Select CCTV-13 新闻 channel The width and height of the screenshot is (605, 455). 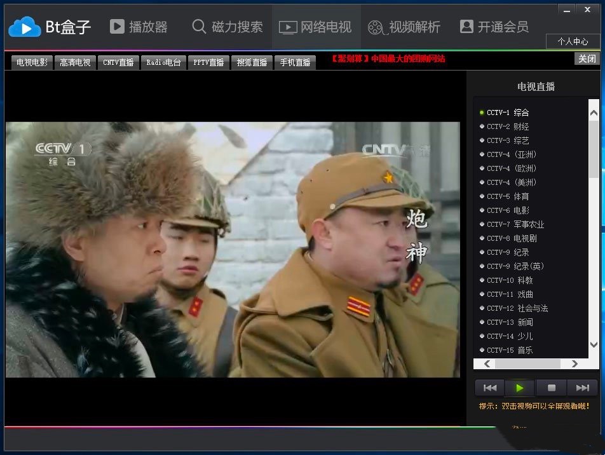pos(510,322)
